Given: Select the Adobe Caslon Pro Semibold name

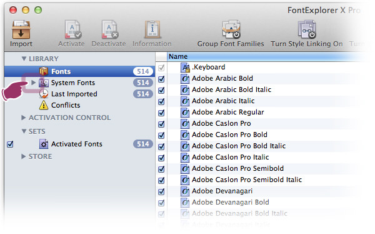Looking at the screenshot, I should 237,168.
